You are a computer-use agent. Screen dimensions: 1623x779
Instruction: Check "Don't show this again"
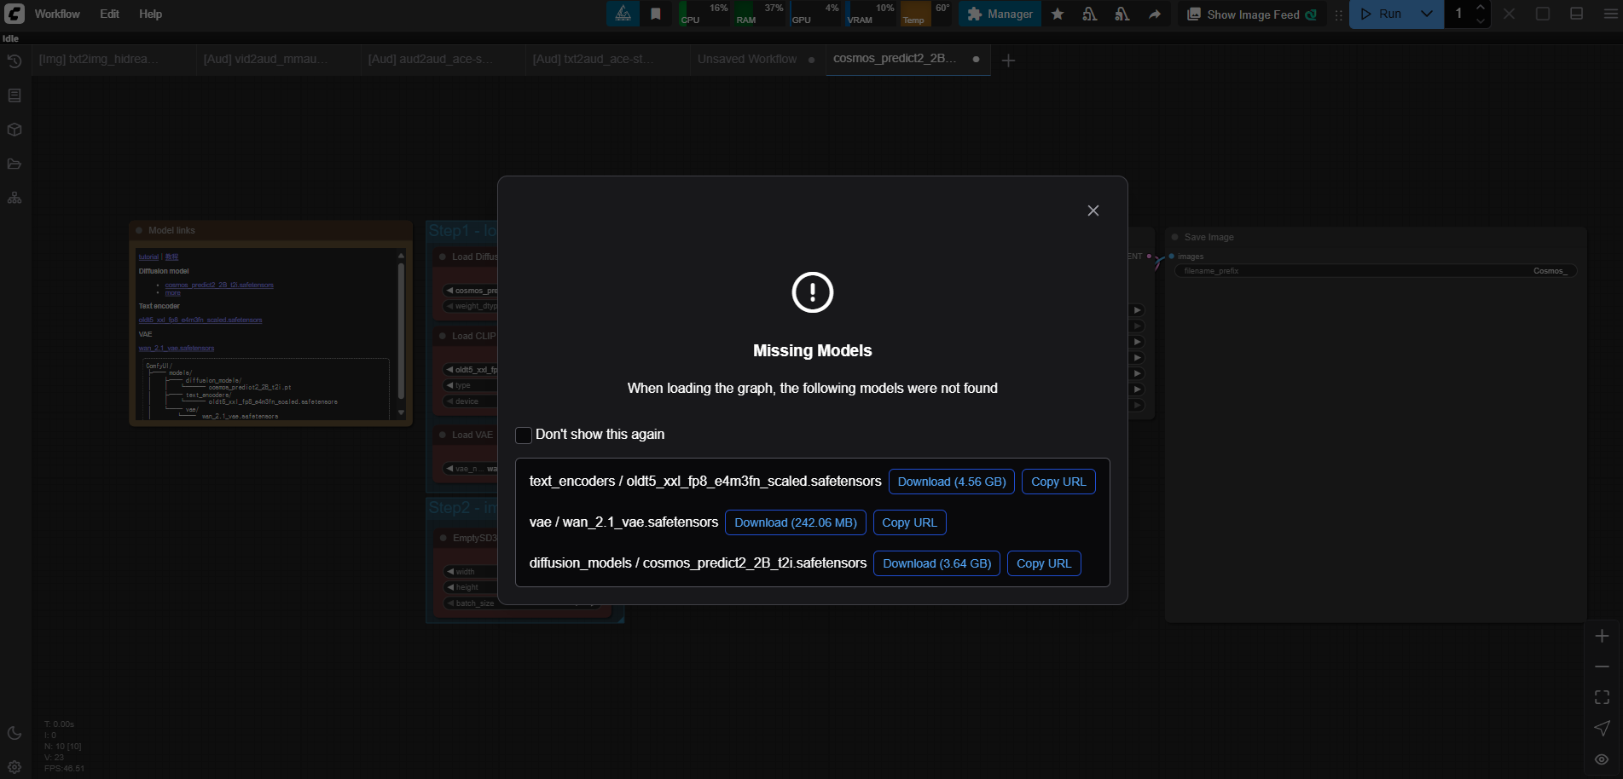coord(524,435)
